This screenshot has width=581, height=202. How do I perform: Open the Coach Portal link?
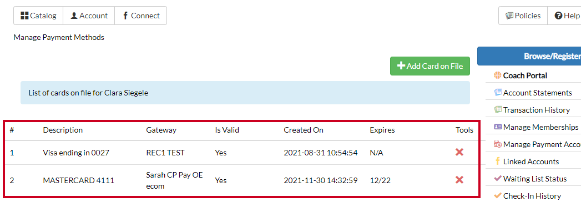tap(525, 75)
